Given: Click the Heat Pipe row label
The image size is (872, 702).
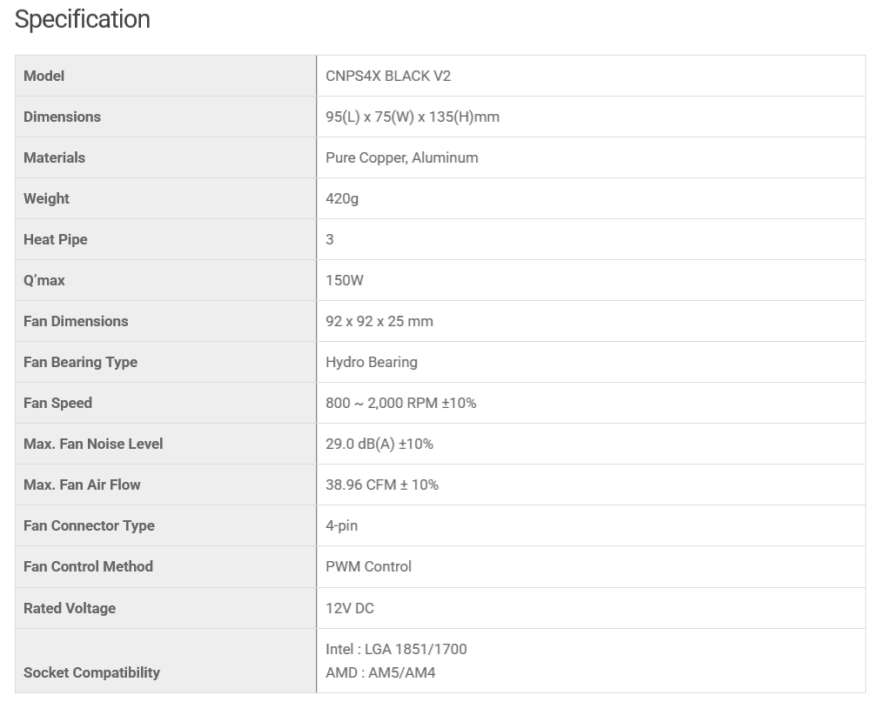Looking at the screenshot, I should click(56, 239).
